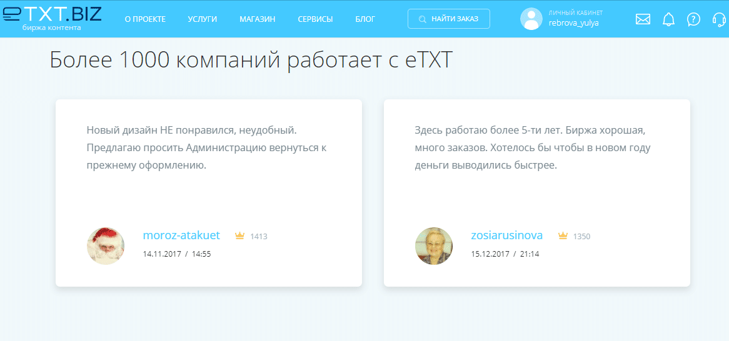Click биржа контента tagline under logo
The image size is (729, 341).
pyautogui.click(x=52, y=28)
